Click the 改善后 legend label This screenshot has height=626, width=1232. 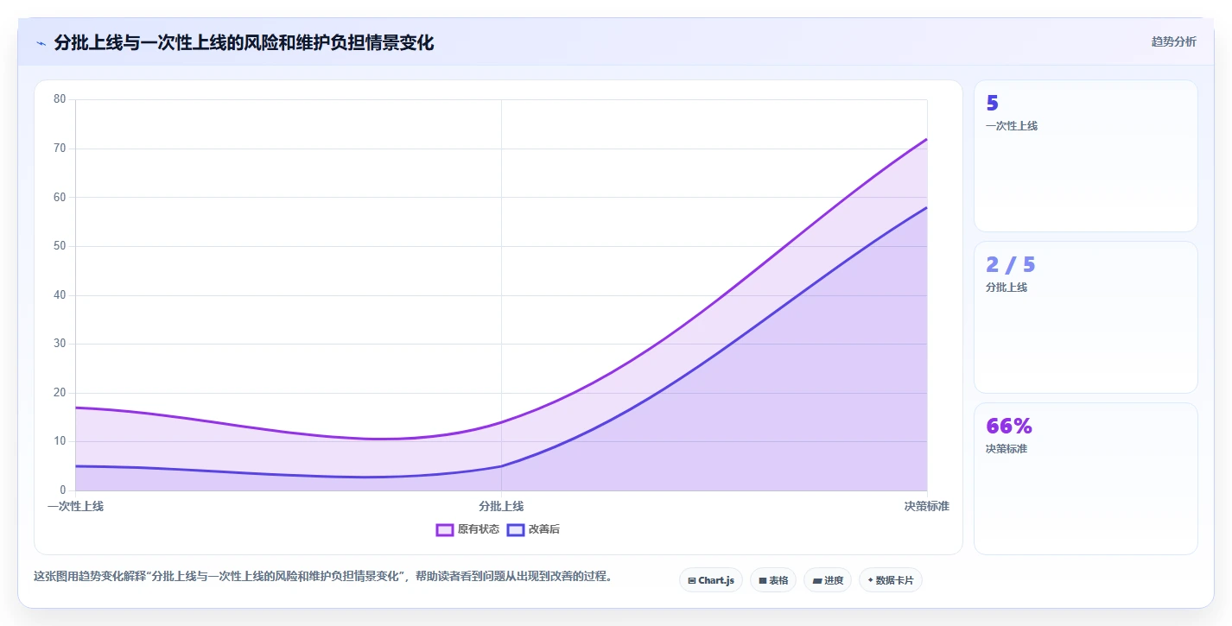544,529
